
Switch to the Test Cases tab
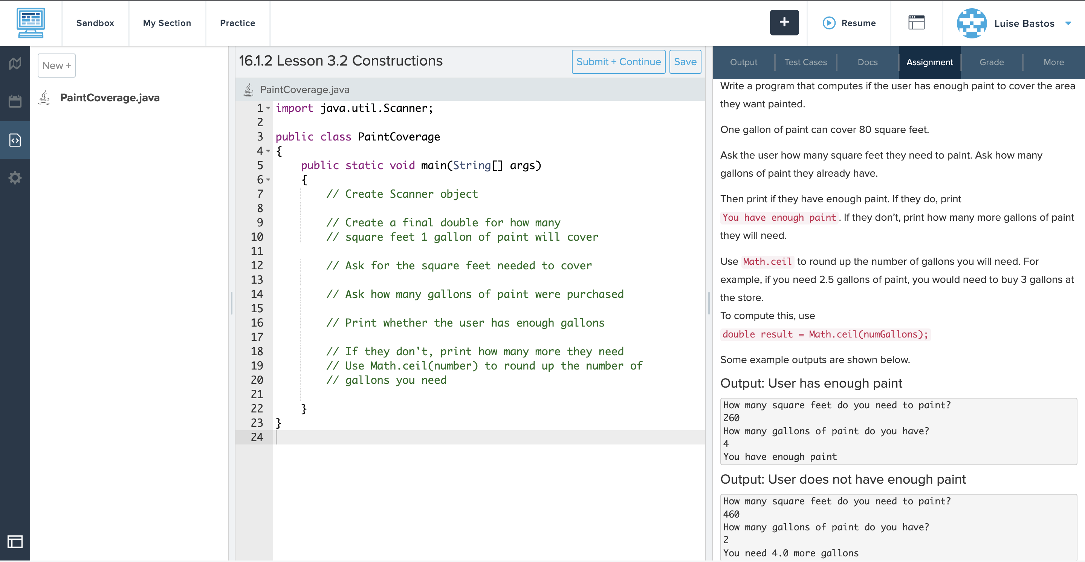805,62
